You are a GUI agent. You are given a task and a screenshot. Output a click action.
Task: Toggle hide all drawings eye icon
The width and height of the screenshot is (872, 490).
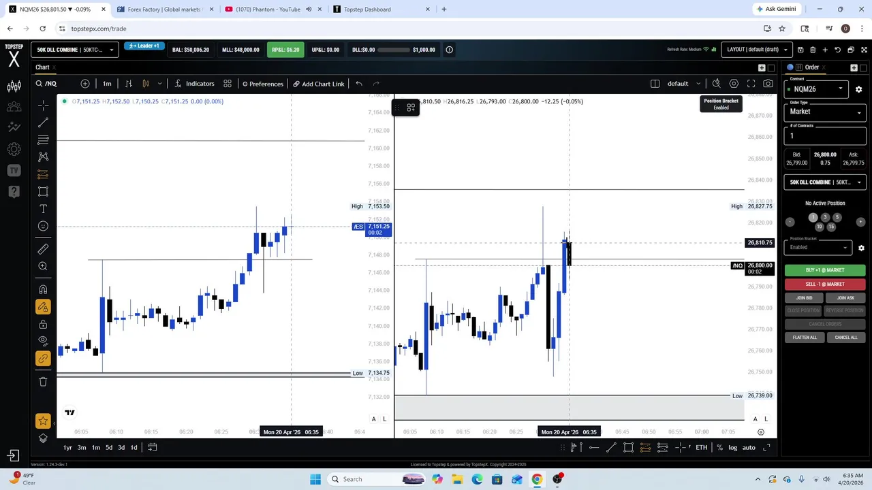(x=43, y=340)
